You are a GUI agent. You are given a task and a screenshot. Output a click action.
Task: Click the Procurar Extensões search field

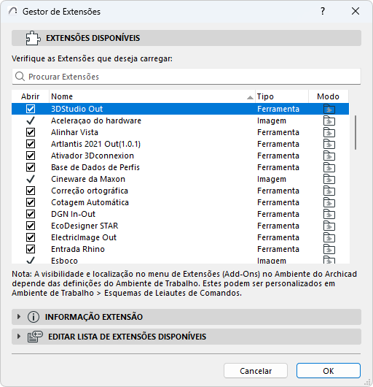[186, 77]
